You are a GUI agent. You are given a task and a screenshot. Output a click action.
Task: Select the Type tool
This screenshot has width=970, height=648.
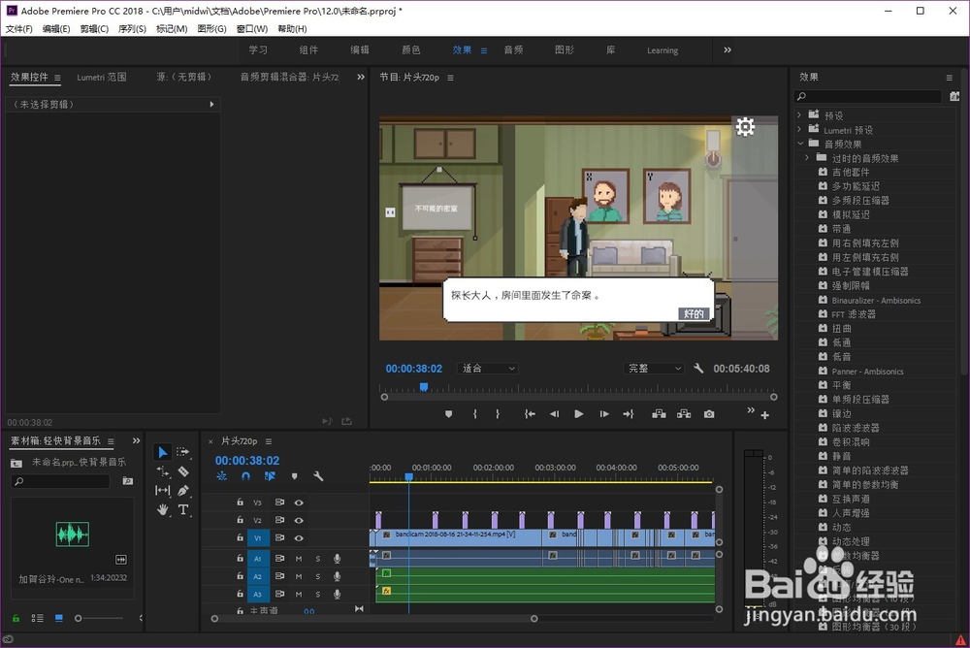click(183, 510)
